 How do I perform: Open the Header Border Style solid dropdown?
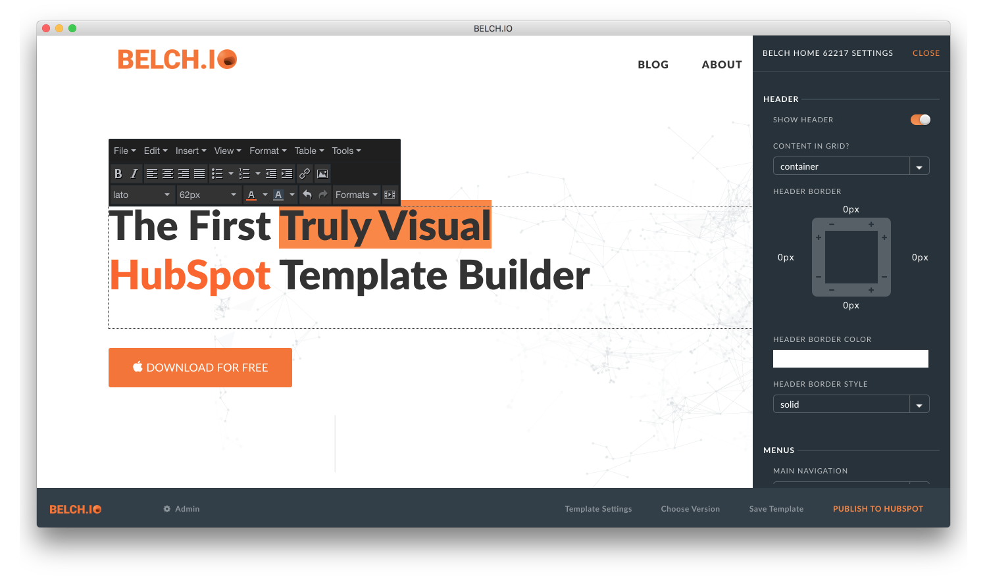851,404
